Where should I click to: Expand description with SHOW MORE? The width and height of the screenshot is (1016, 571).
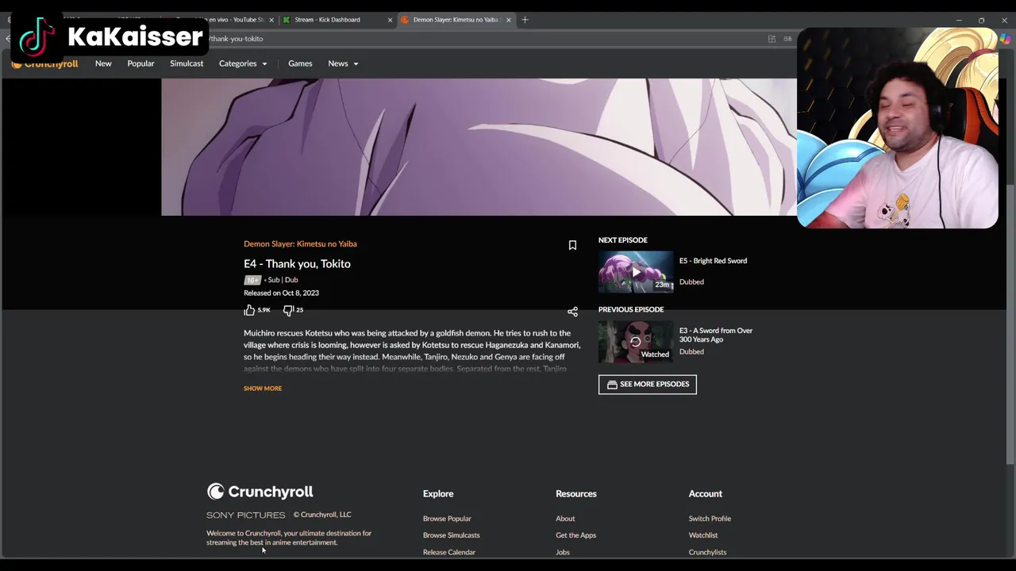263,389
